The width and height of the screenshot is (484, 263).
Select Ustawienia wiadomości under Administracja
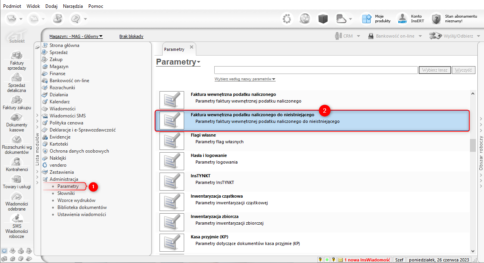pos(81,214)
